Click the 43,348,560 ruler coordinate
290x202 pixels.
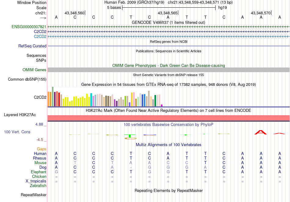74,13
